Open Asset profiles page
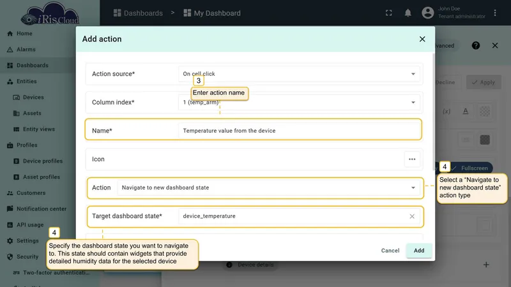 [x=42, y=177]
